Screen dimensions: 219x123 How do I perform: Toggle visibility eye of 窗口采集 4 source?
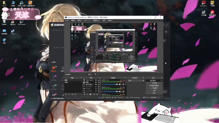click(x=96, y=84)
